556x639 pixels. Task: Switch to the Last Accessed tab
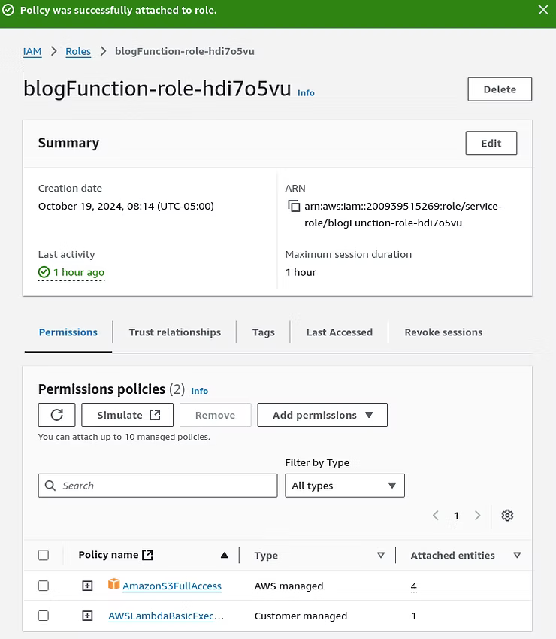pyautogui.click(x=340, y=332)
